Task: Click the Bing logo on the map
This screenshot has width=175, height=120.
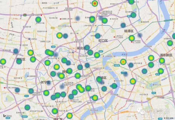Action: click(7, 116)
